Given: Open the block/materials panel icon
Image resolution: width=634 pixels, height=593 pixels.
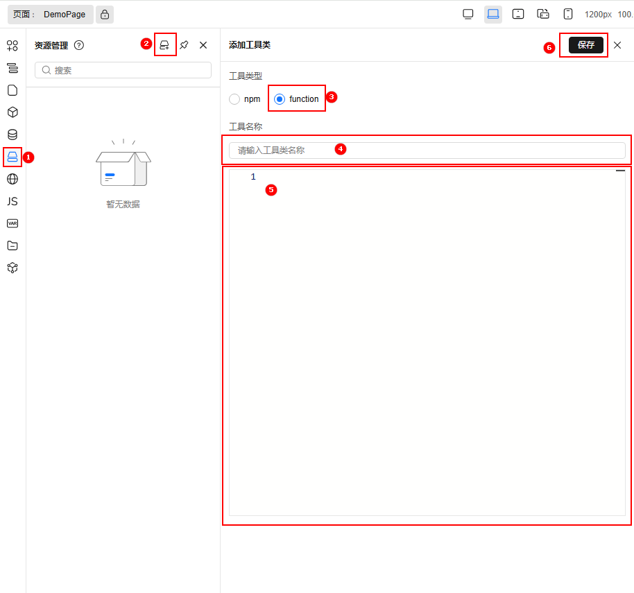Looking at the screenshot, I should (12, 112).
